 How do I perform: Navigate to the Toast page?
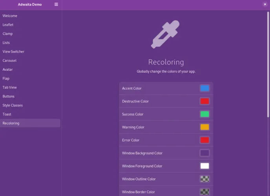(7, 114)
